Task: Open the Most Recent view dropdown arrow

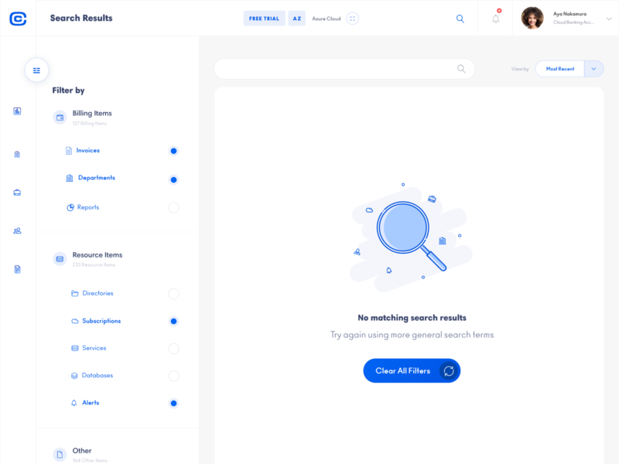Action: [x=593, y=69]
